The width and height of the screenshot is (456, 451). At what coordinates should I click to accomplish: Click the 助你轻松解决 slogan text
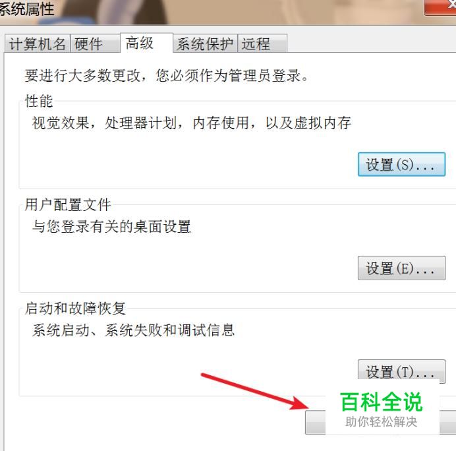coord(382,421)
